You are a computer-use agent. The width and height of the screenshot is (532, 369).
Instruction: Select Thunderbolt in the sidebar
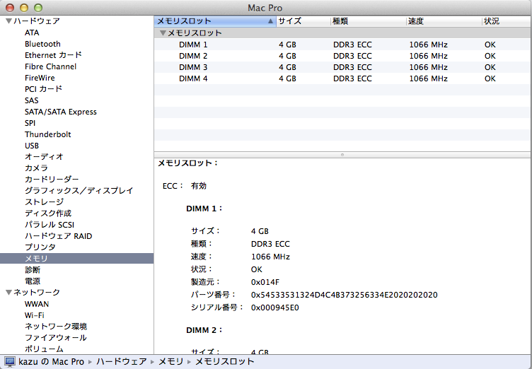click(x=48, y=134)
